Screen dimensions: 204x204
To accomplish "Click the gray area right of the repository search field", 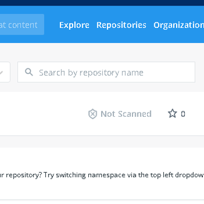I will click(200, 72).
